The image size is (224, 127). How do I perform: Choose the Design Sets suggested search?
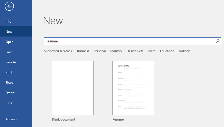135,51
